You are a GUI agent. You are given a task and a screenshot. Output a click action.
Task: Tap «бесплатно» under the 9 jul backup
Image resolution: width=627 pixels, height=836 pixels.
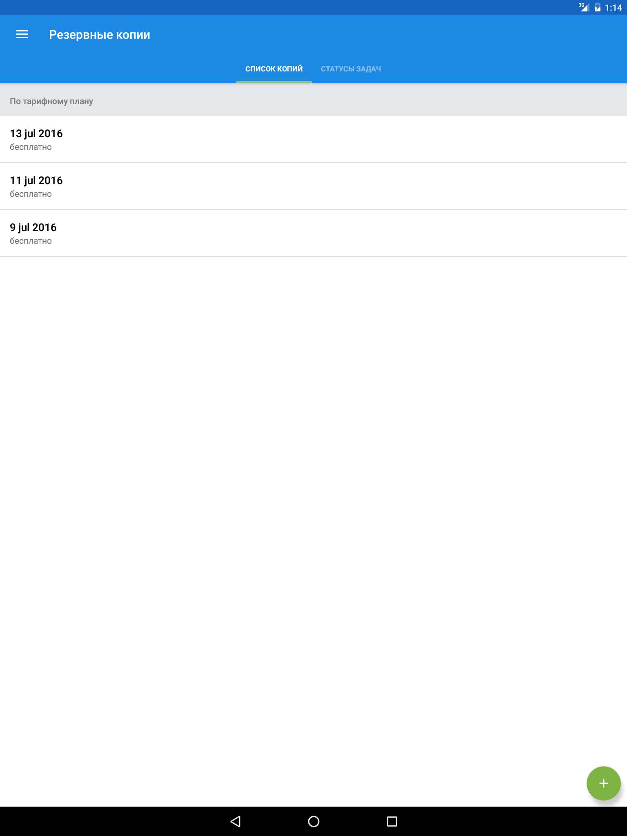tap(31, 241)
